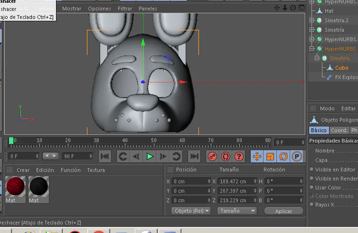Toggle viewport maximize panel icon
The image size is (358, 233).
click(x=301, y=8)
